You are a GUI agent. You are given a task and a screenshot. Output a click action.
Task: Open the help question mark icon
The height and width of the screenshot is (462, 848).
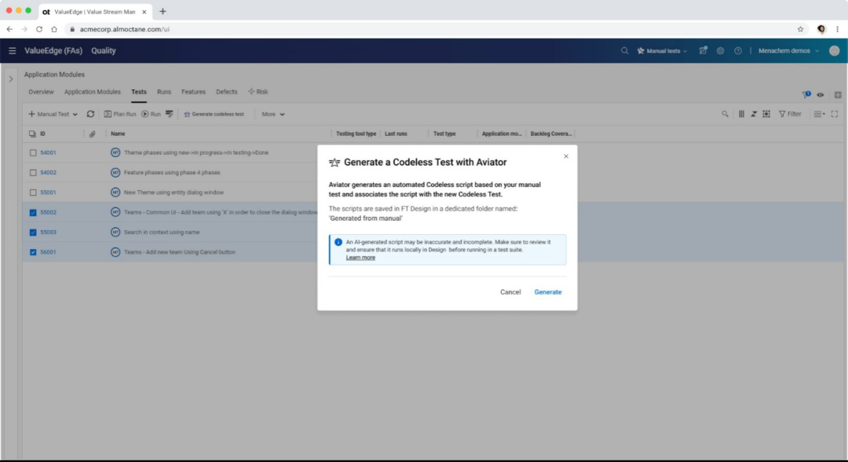(x=737, y=51)
